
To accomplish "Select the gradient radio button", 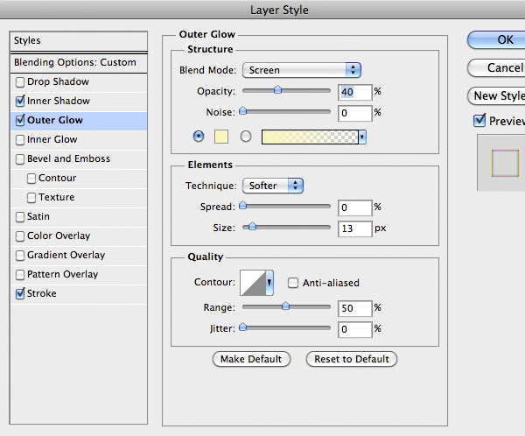I will click(x=246, y=137).
